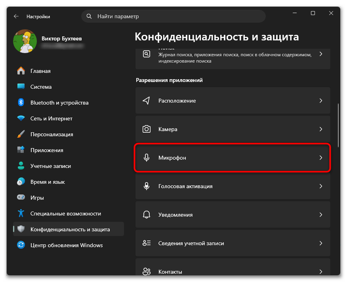Open Центр обновления Windows section
Image resolution: width=347 pixels, height=282 pixels.
click(69, 245)
